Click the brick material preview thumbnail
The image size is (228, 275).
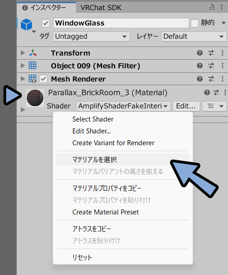click(x=35, y=98)
